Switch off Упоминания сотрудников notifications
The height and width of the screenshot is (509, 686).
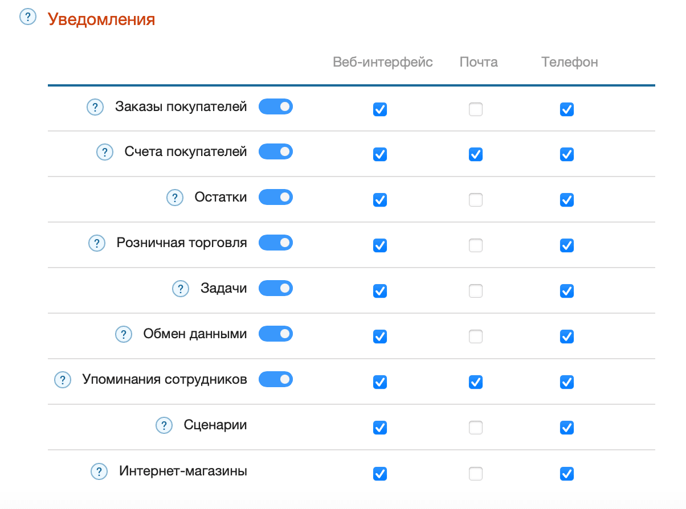[x=276, y=379]
